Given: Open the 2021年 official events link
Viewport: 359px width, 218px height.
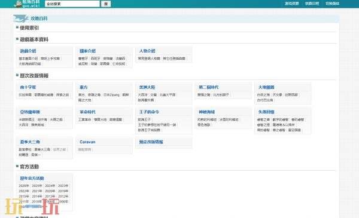Looking at the screenshot, I should click(37, 191).
